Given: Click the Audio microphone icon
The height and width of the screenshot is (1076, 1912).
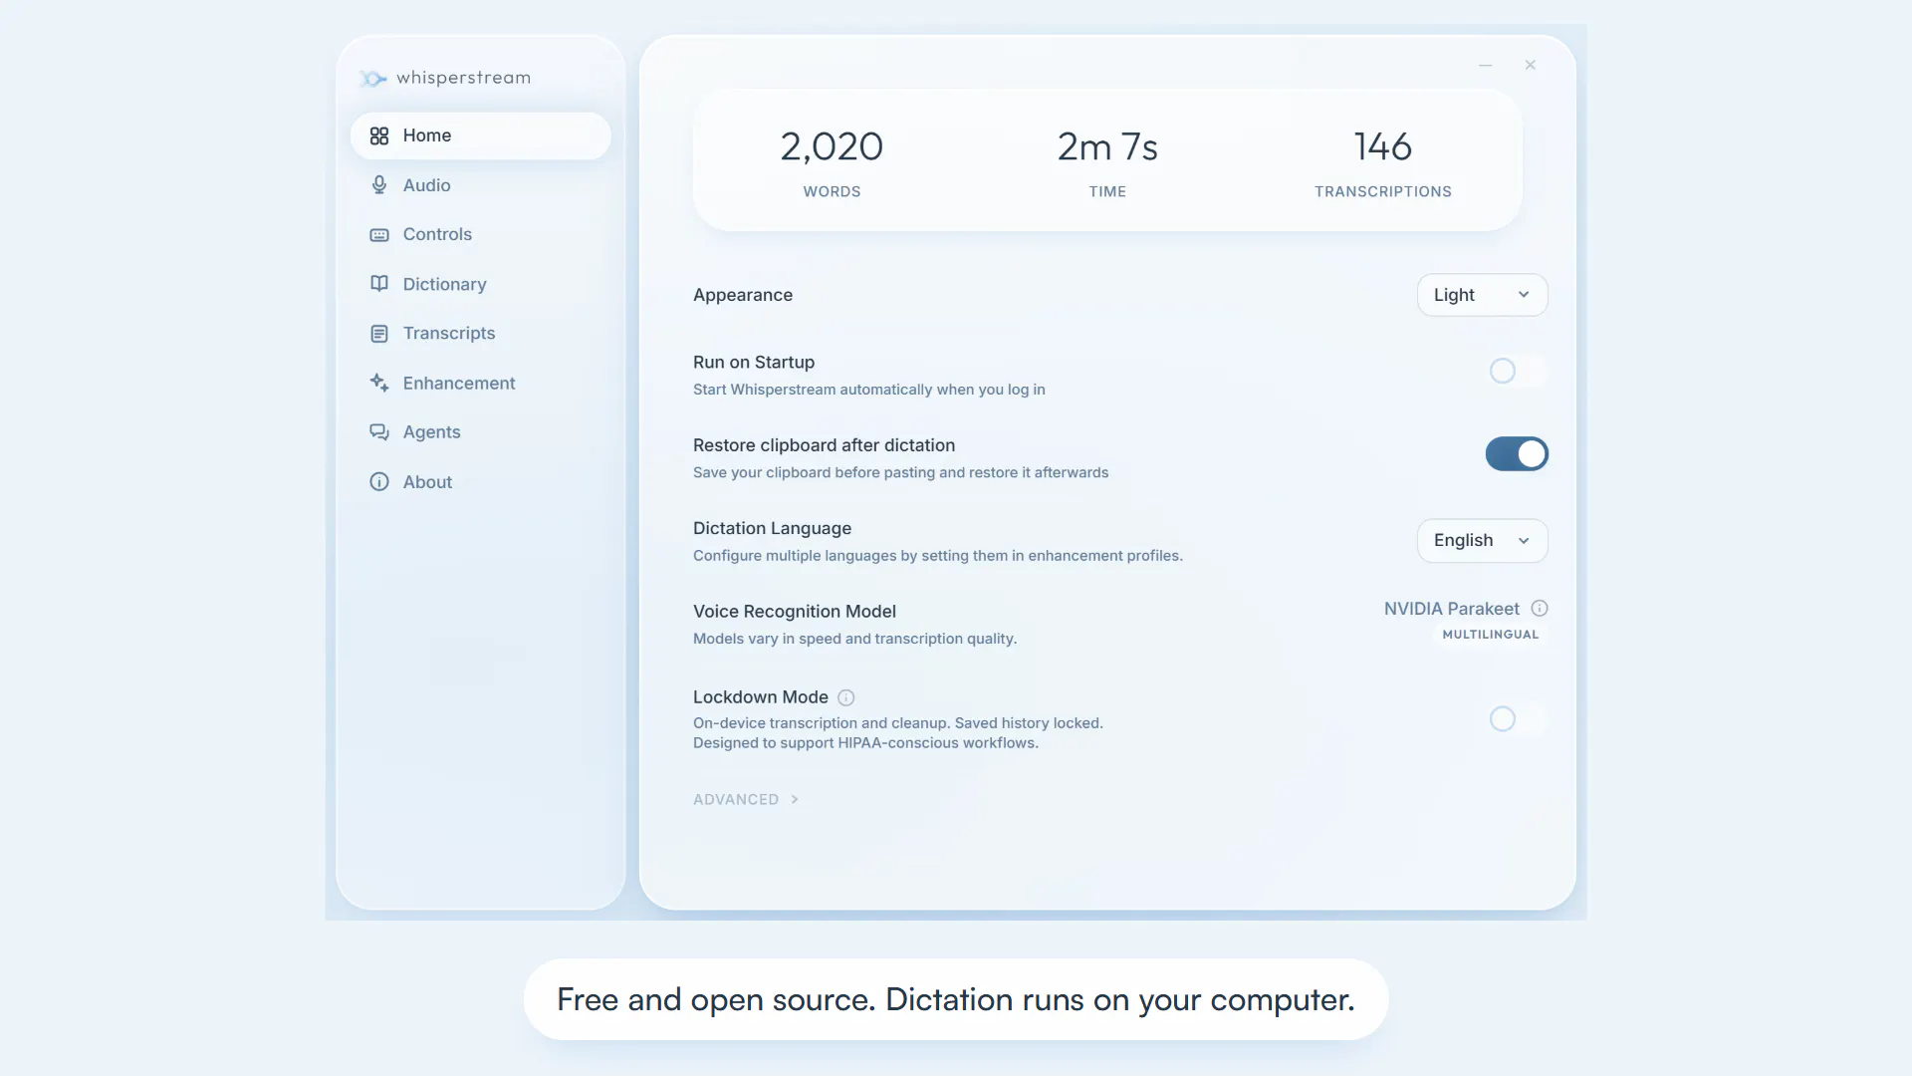Looking at the screenshot, I should pyautogui.click(x=379, y=185).
